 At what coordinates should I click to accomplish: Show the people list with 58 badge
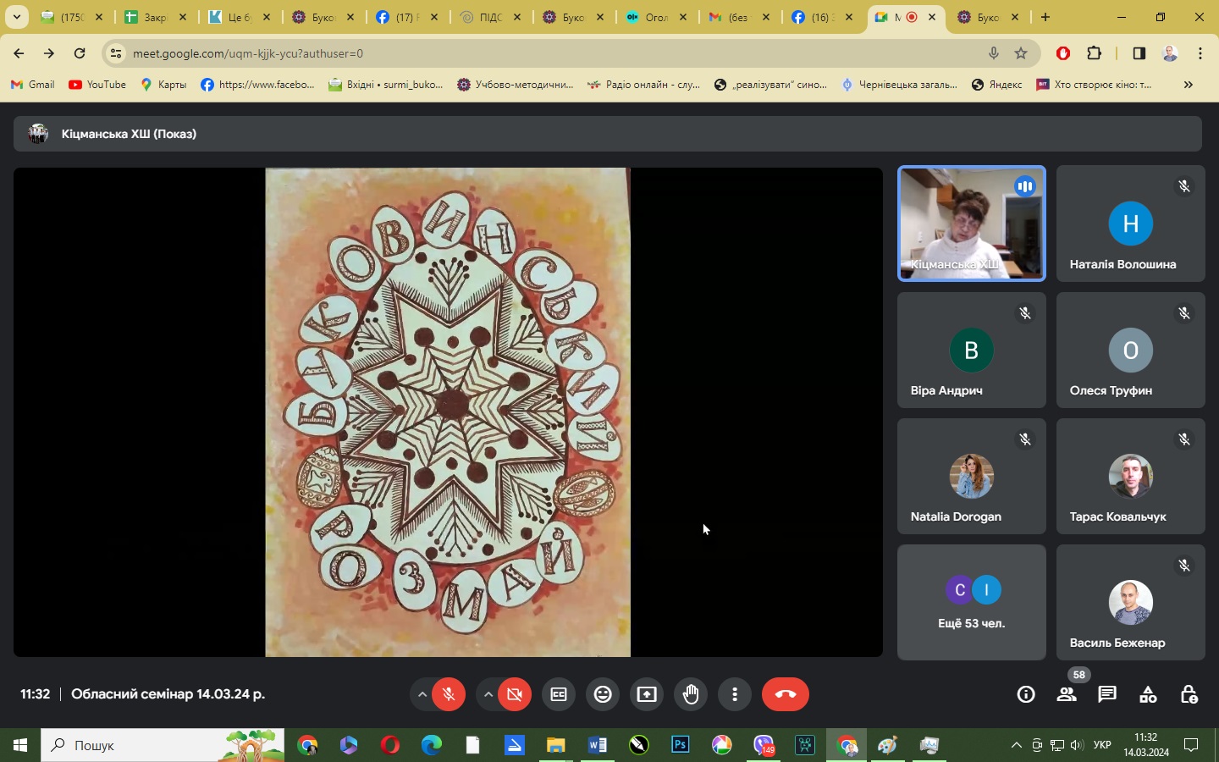pyautogui.click(x=1067, y=694)
